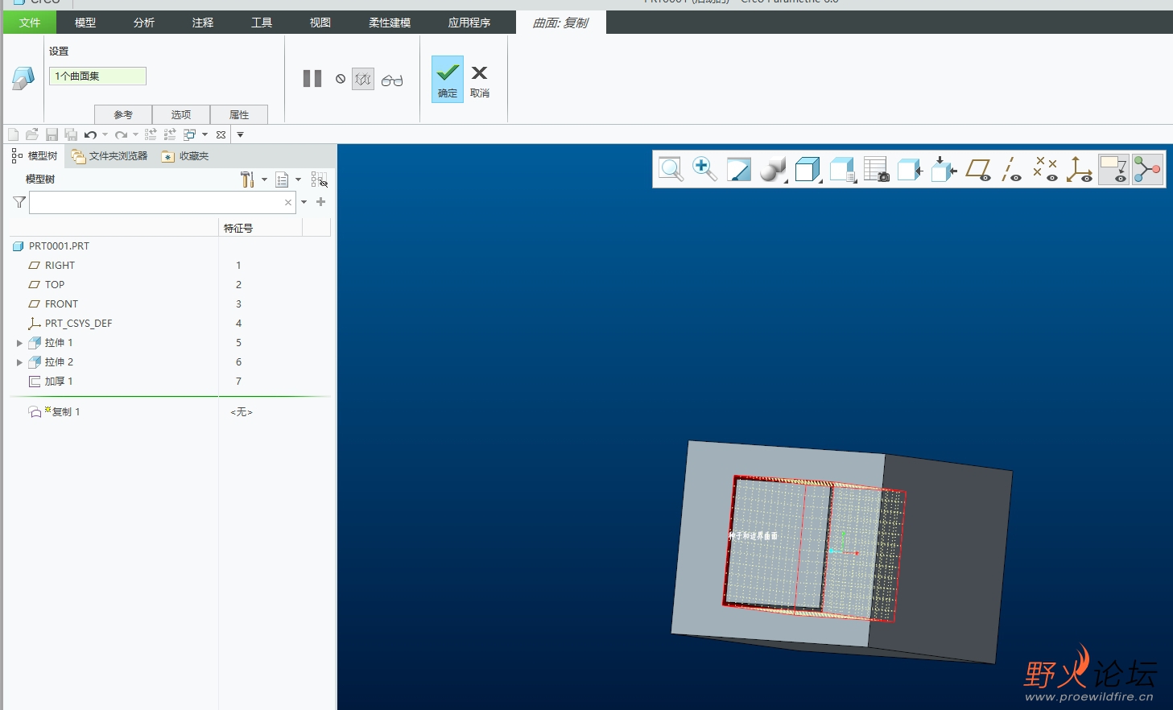Click the add filter plus icon

(320, 202)
